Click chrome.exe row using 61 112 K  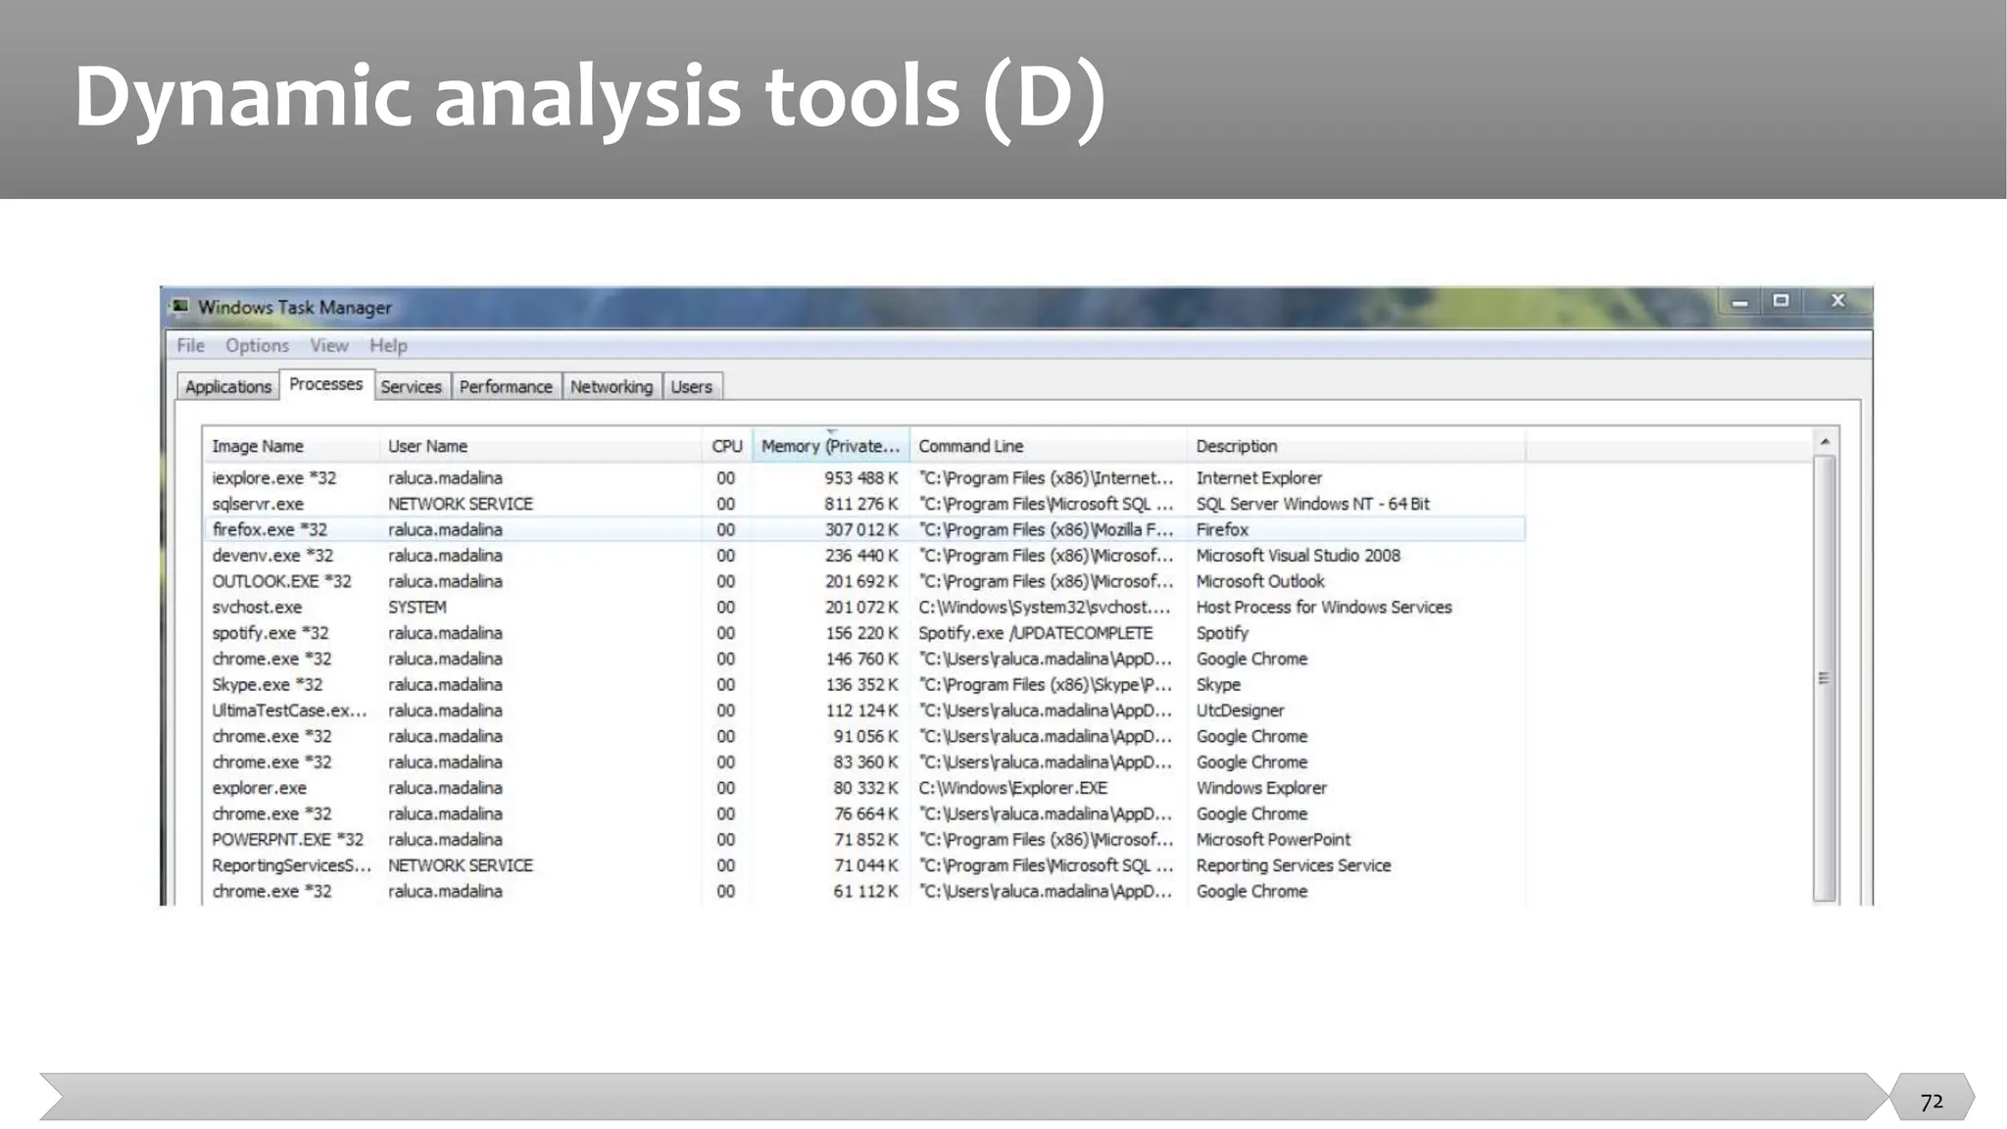[864, 891]
